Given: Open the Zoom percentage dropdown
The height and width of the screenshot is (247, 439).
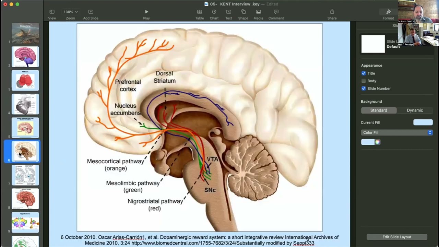Looking at the screenshot, I should (70, 12).
